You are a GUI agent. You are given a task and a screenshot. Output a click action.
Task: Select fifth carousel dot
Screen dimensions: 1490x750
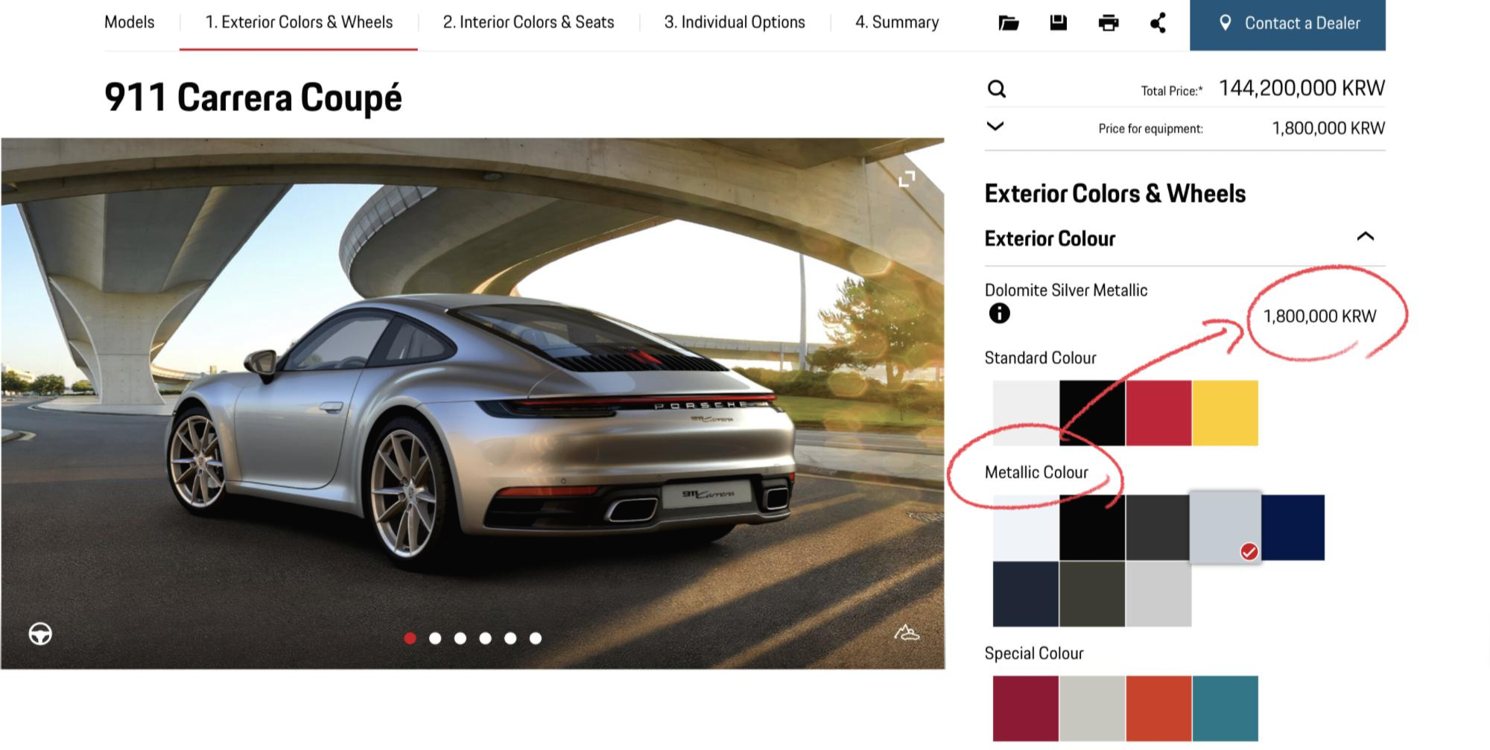click(510, 638)
